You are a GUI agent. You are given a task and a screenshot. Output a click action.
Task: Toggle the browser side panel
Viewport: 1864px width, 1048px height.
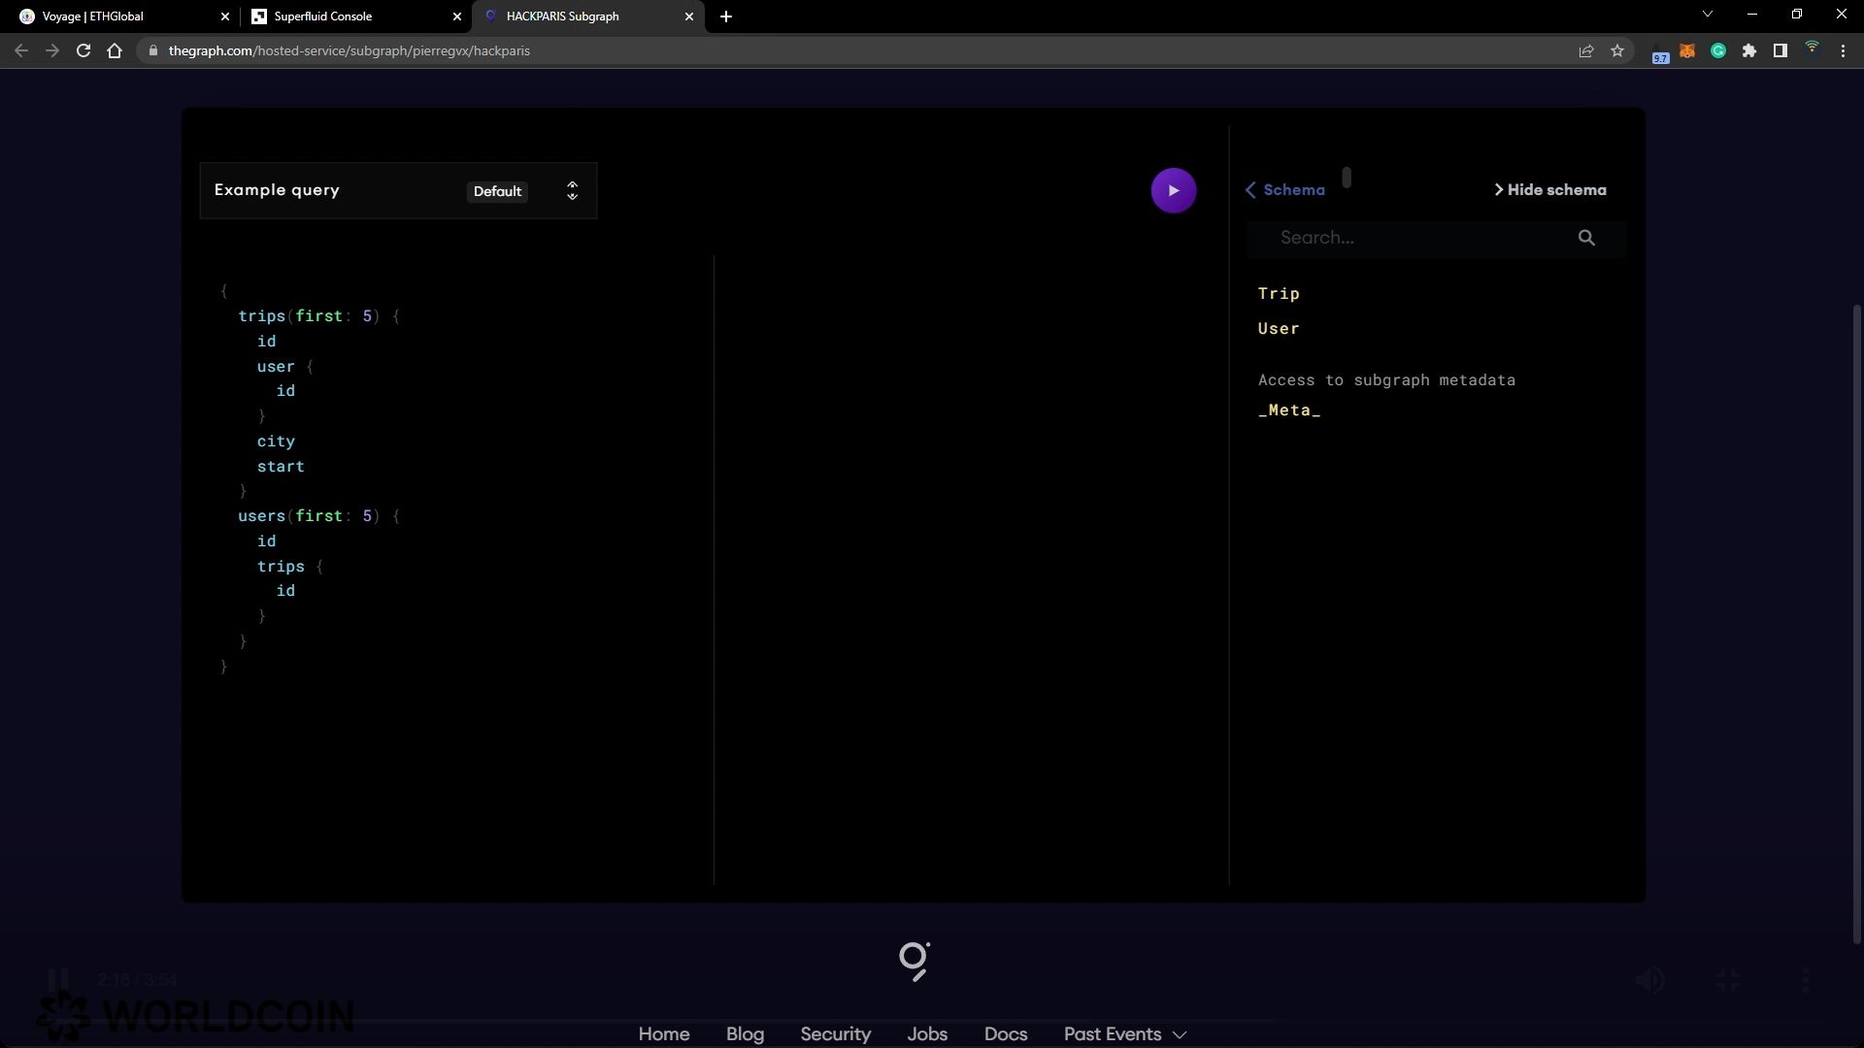click(x=1781, y=50)
